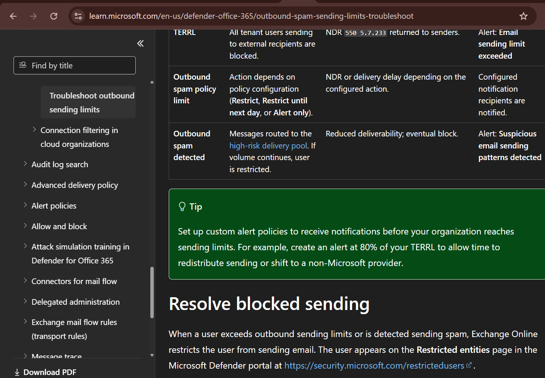Expand Connection filtering in cloud organizations
The height and width of the screenshot is (378, 545).
coord(34,130)
